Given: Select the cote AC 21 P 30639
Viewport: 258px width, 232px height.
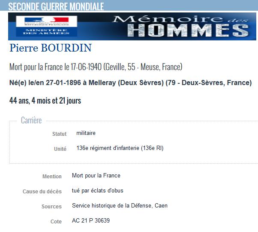Looking at the screenshot, I should tap(91, 221).
